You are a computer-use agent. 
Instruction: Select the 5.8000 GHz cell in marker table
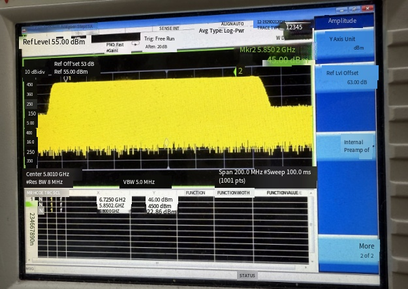pos(109,211)
